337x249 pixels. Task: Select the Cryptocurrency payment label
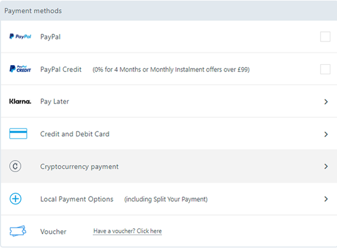pos(79,167)
